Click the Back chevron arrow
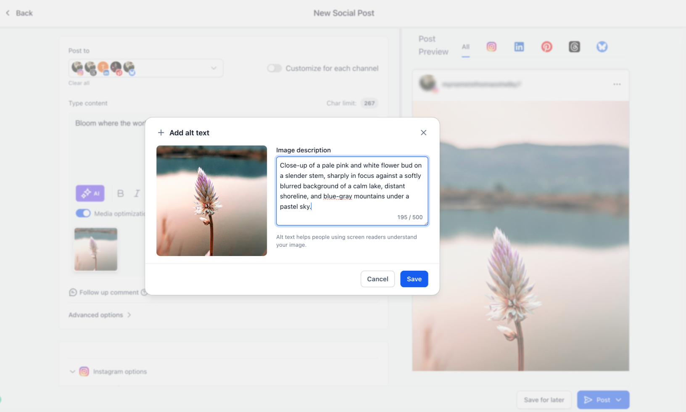 pos(8,13)
